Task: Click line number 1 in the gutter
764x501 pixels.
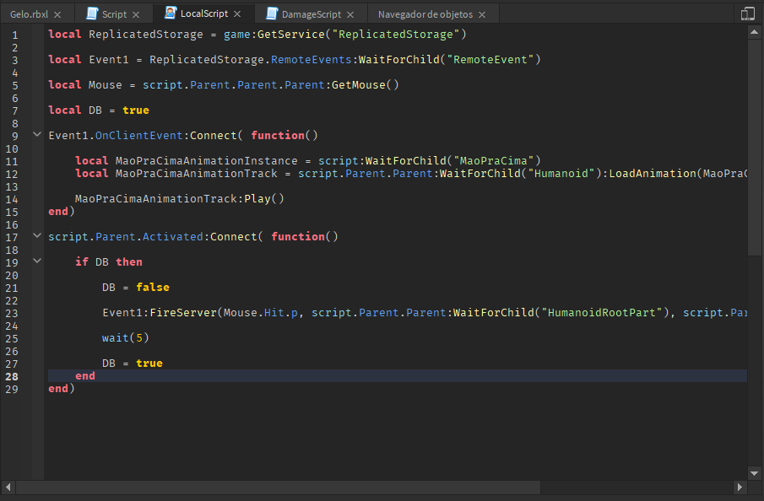Action: point(15,35)
